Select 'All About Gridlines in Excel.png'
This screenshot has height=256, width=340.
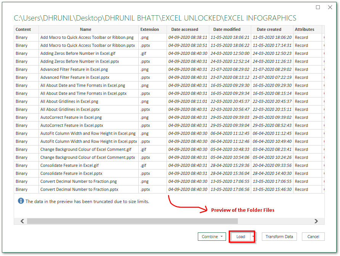pyautogui.click(x=69, y=101)
